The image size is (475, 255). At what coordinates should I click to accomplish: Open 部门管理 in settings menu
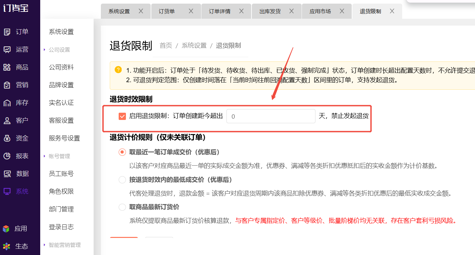click(x=61, y=209)
